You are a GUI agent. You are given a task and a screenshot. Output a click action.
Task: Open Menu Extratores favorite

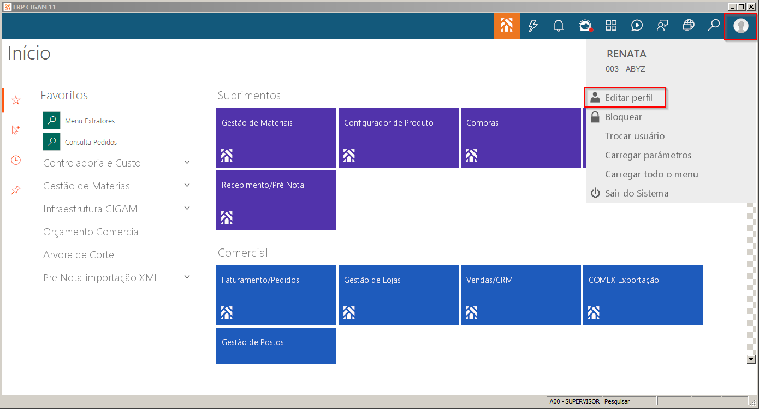[79, 121]
